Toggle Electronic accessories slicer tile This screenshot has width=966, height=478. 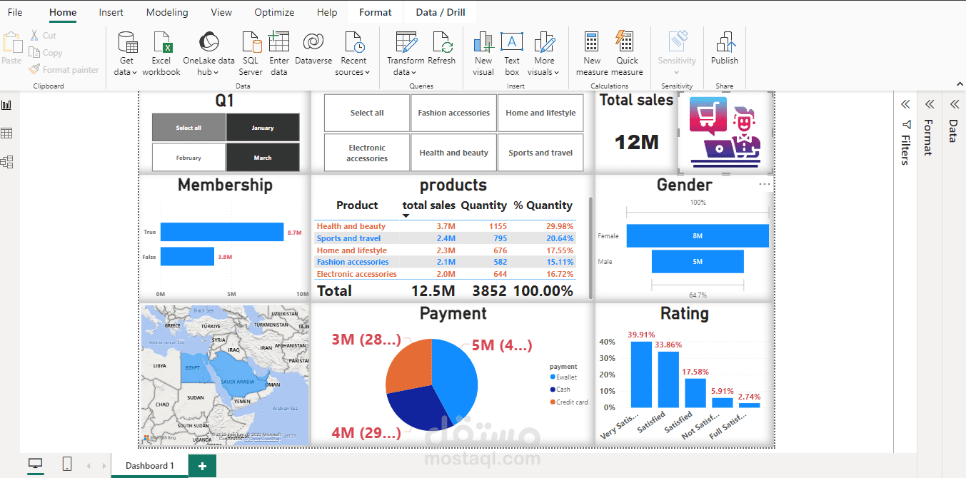(x=367, y=153)
